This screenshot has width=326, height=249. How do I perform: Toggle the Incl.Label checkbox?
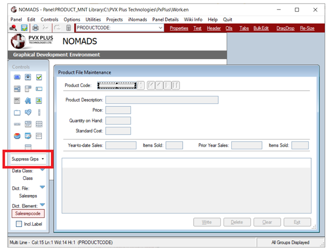coord(18,224)
